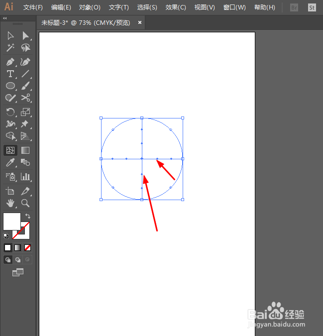Select the Paintbrush tool
Screen dimensions: 323x336
tap(25, 86)
